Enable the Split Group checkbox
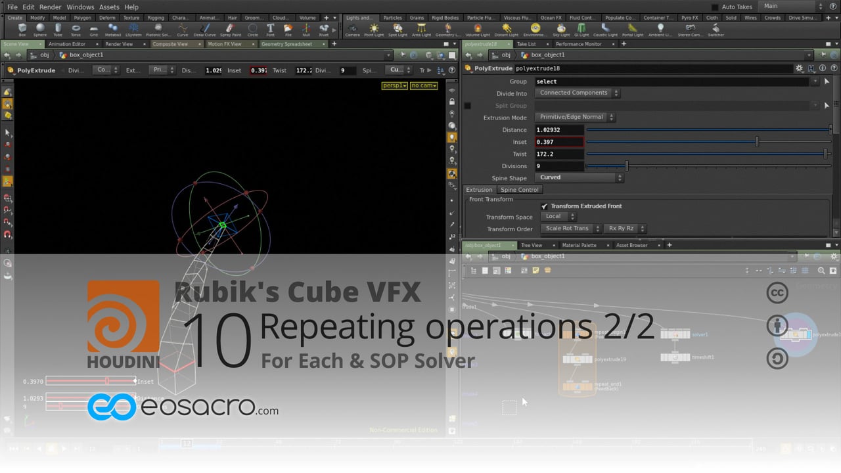Screen dimensions: 841x473 coord(467,105)
